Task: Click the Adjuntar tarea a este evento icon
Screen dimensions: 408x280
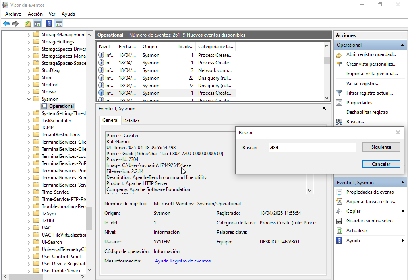Action: [339, 202]
